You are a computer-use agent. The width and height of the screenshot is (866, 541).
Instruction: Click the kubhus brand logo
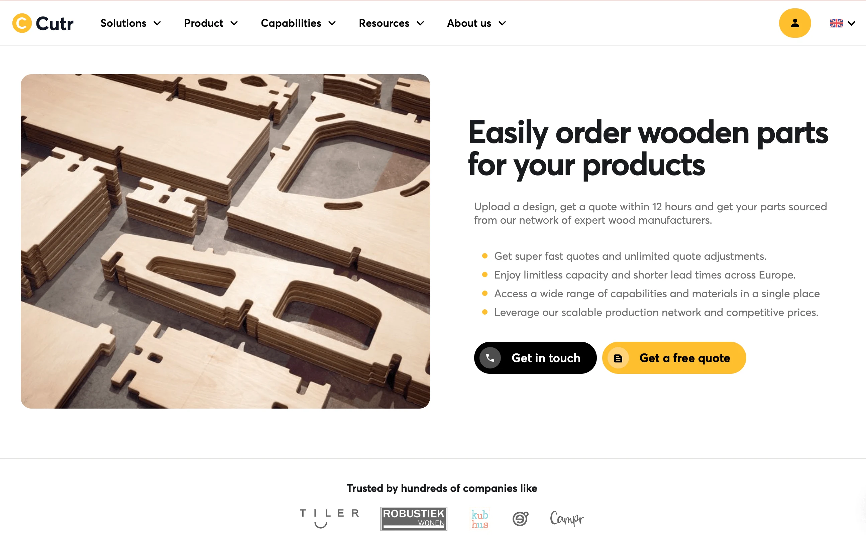point(480,518)
